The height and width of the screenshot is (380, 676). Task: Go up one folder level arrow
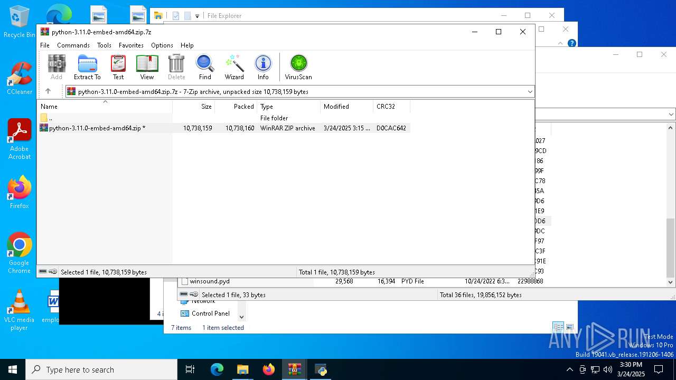pyautogui.click(x=48, y=91)
